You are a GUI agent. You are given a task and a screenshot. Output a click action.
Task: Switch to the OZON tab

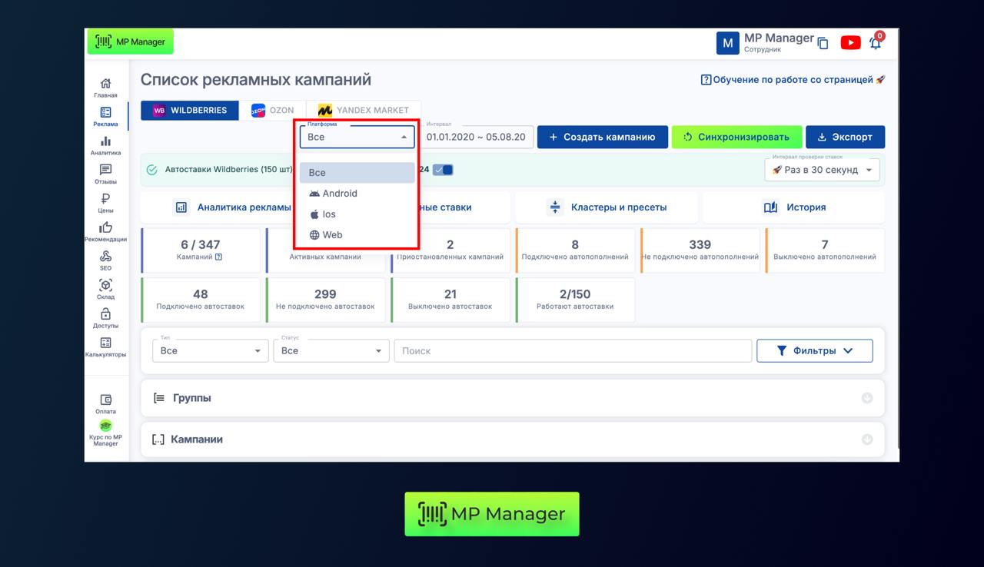[272, 111]
